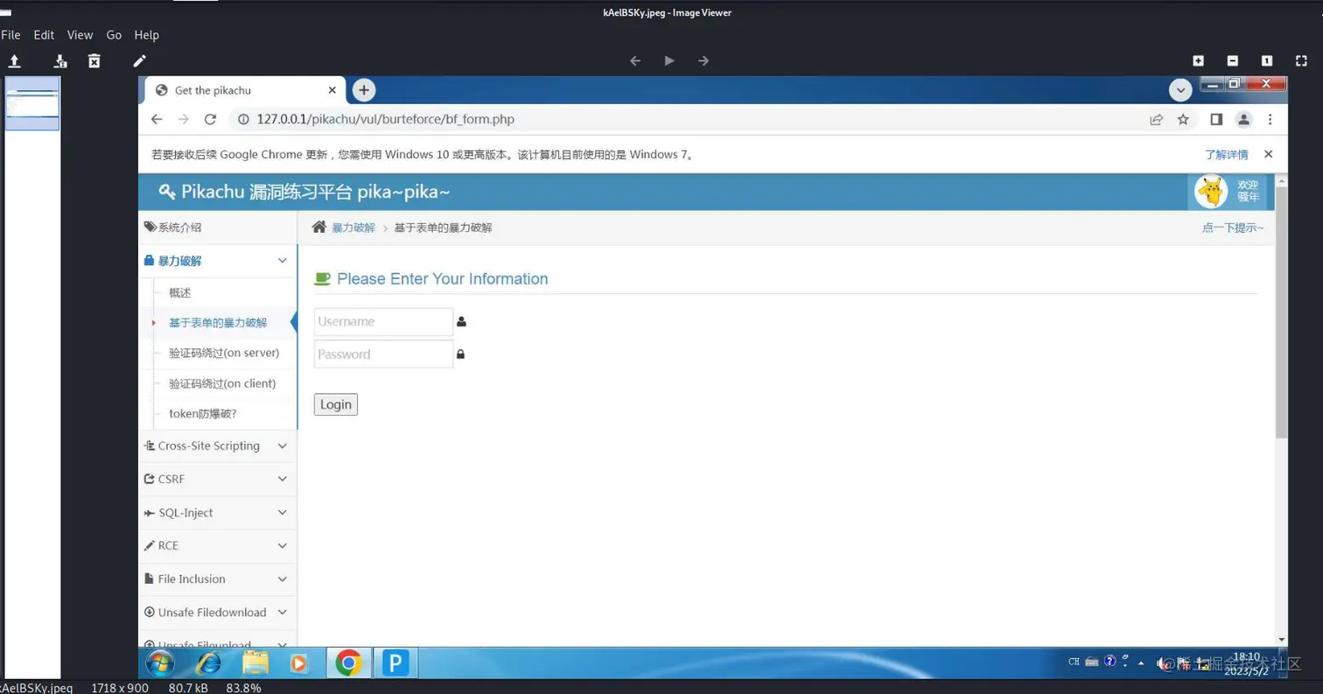
Task: Open the Edit menu
Action: (x=44, y=35)
